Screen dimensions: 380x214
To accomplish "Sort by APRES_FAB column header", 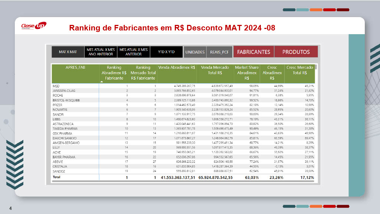I will click(x=75, y=68).
